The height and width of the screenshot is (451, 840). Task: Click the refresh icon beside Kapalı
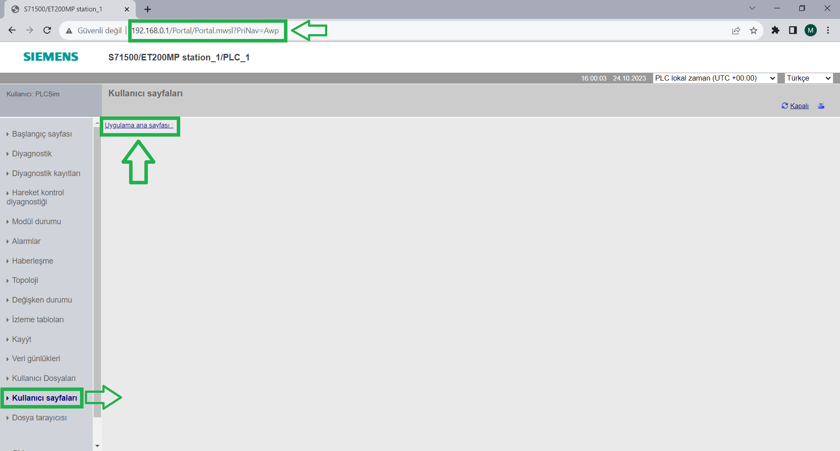click(784, 106)
